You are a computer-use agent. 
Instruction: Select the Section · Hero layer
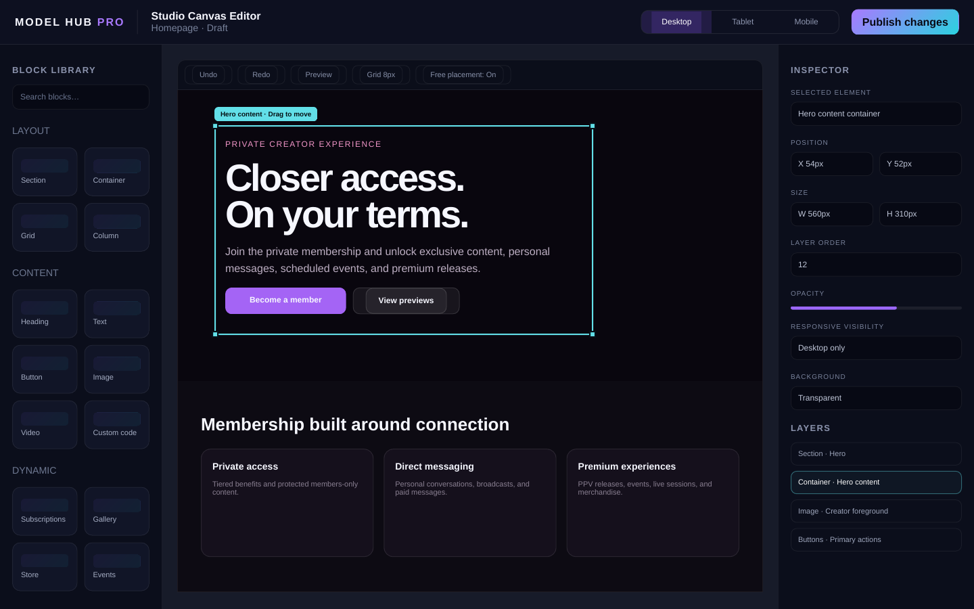876,454
